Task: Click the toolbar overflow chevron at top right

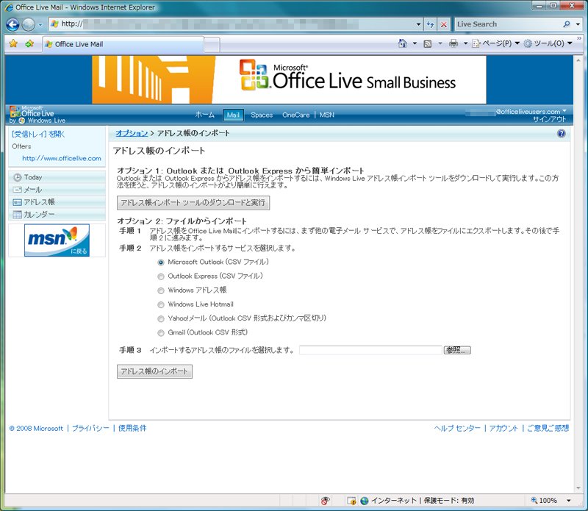Action: pos(579,38)
